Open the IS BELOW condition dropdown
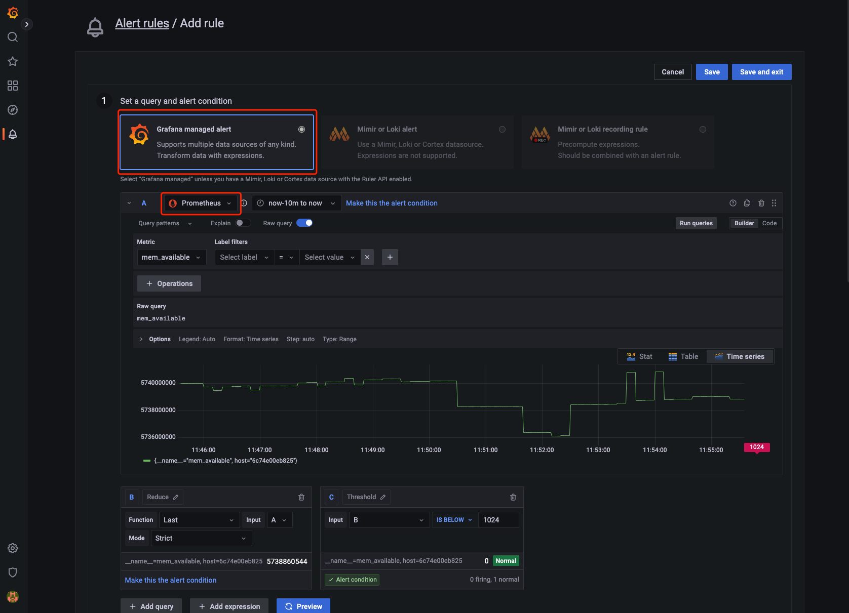 click(454, 520)
